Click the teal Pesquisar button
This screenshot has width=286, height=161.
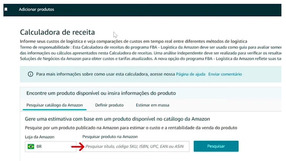coord(216,146)
